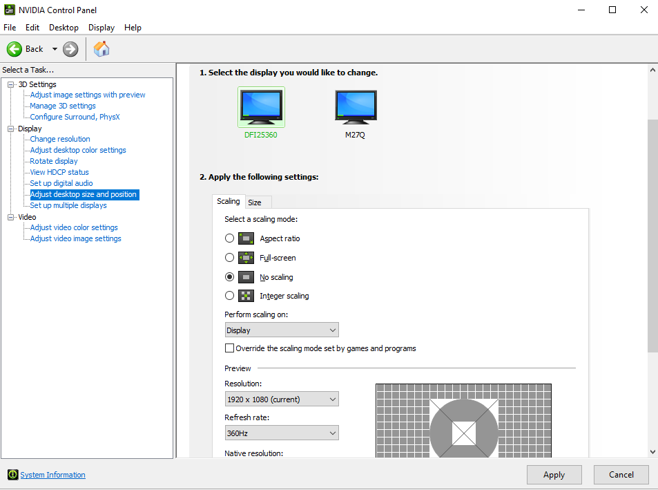Image resolution: width=658 pixels, height=490 pixels.
Task: Open the Display menu
Action: pos(101,27)
